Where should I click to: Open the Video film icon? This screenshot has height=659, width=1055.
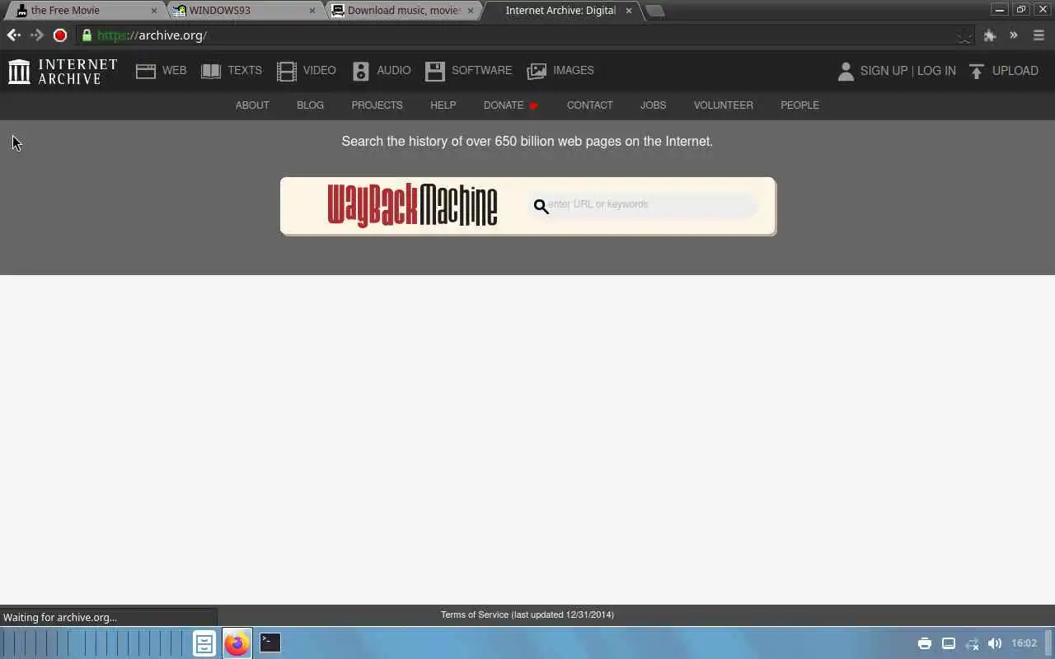click(286, 72)
